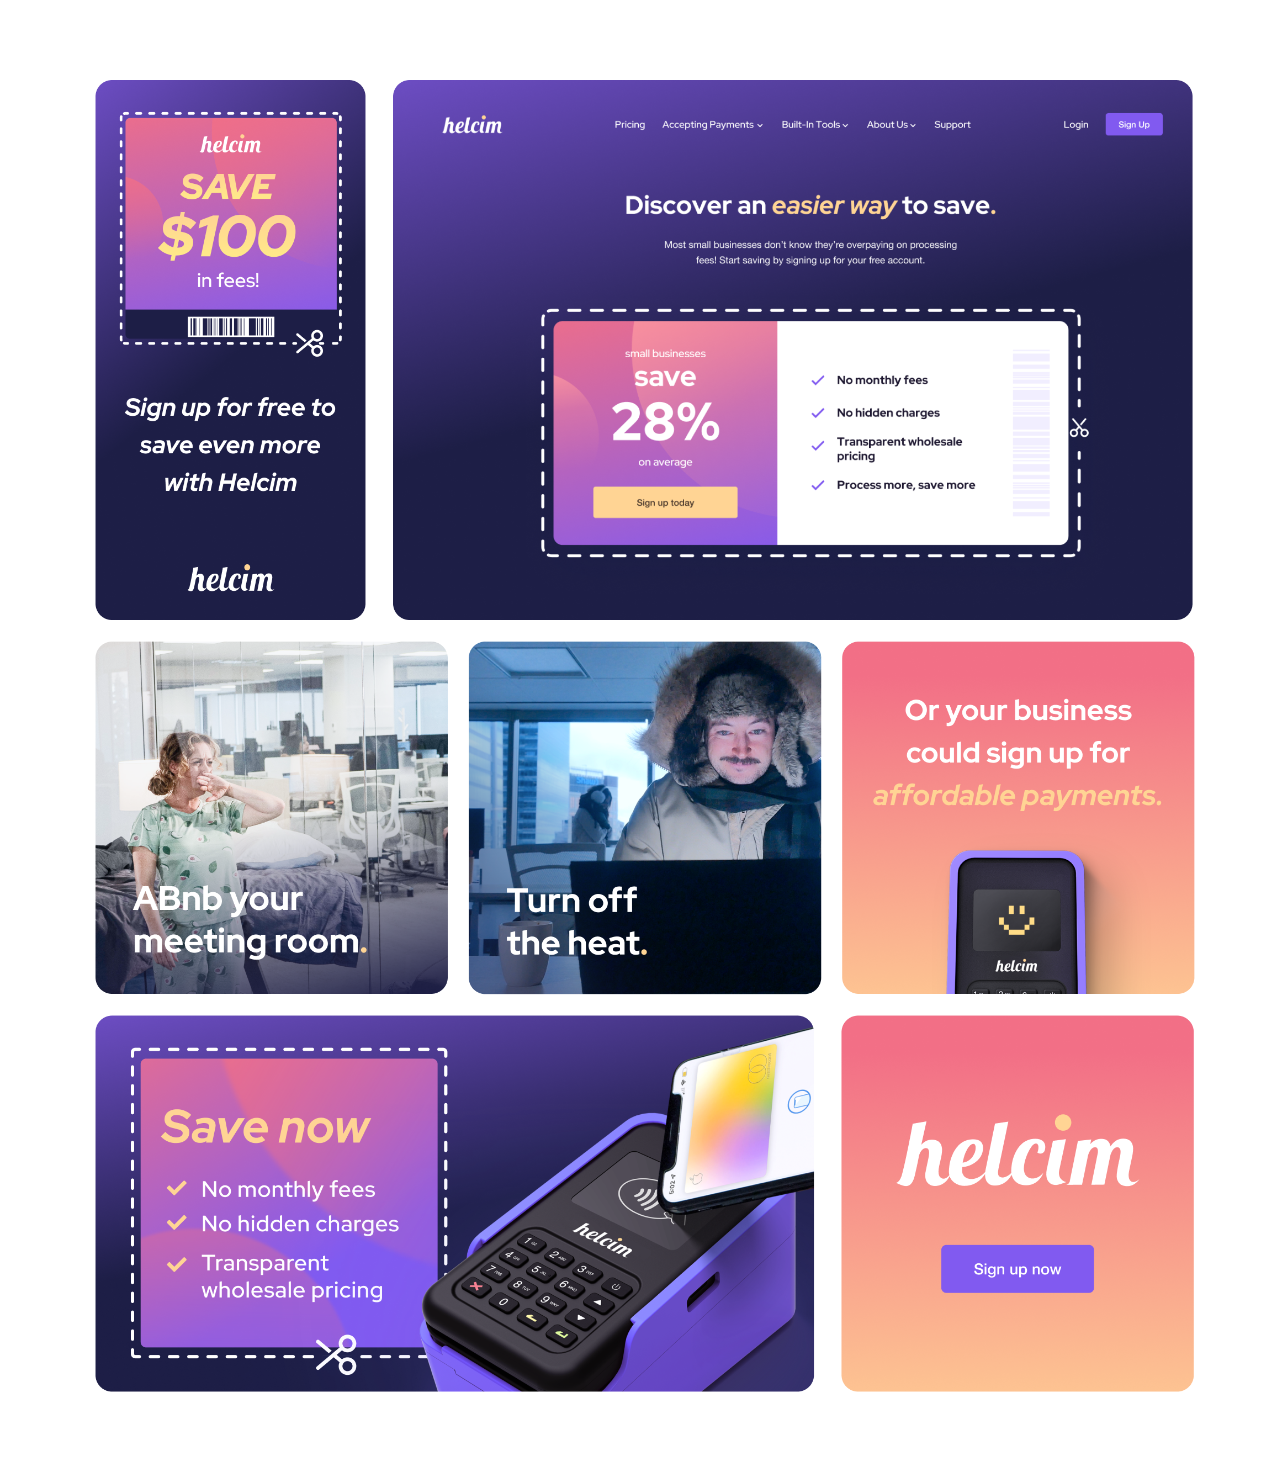Viewport: 1277px width, 1472px height.
Task: Expand the About Us dropdown menu
Action: pos(893,124)
